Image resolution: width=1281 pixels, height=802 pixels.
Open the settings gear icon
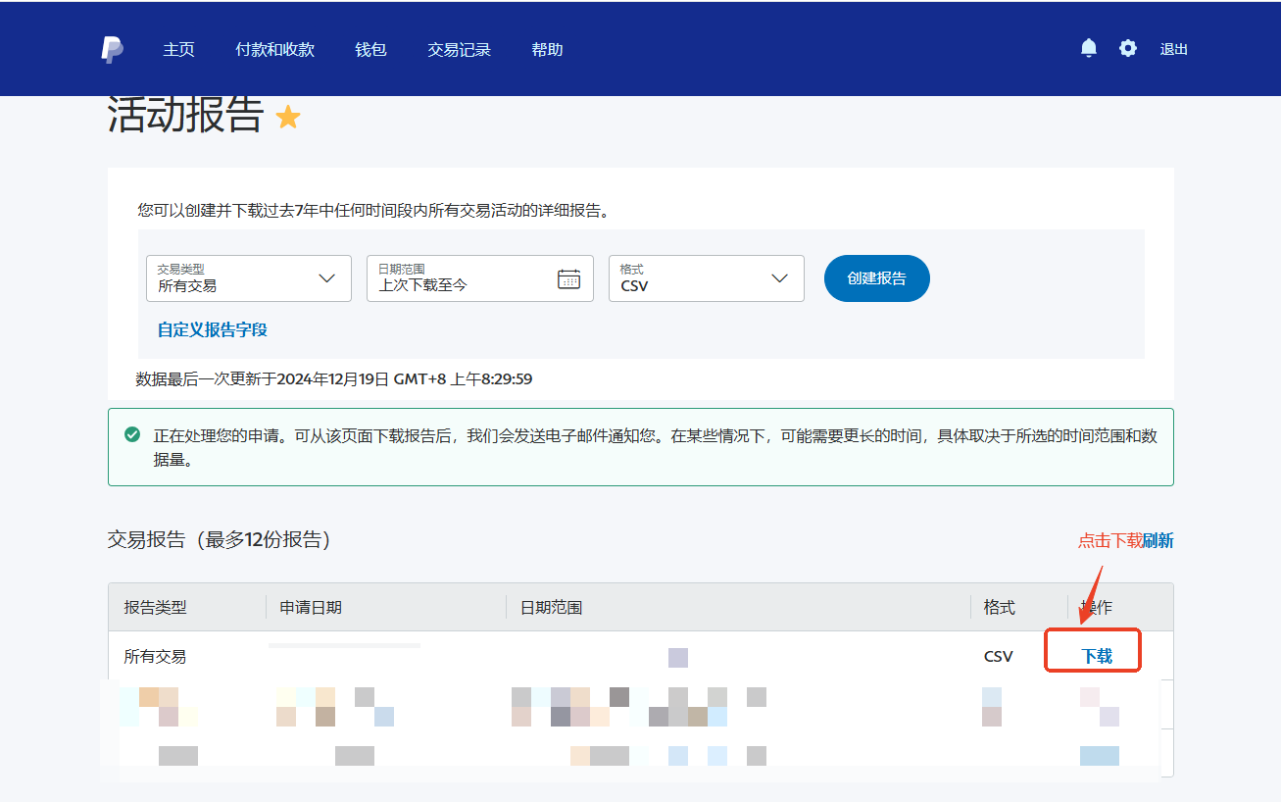(1128, 48)
